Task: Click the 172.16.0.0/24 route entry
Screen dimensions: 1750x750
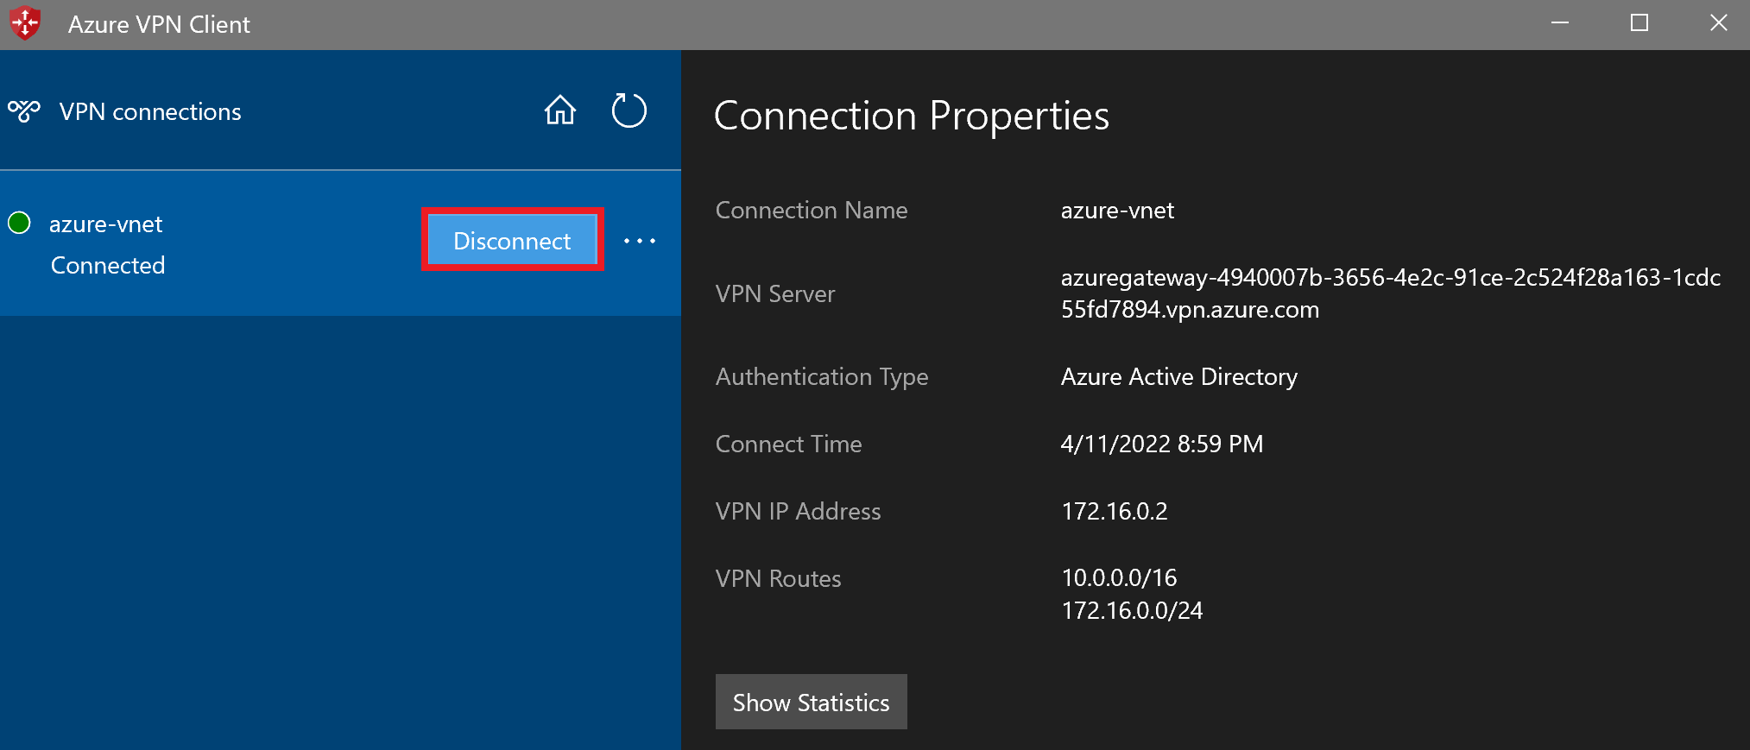Action: pos(1132,610)
